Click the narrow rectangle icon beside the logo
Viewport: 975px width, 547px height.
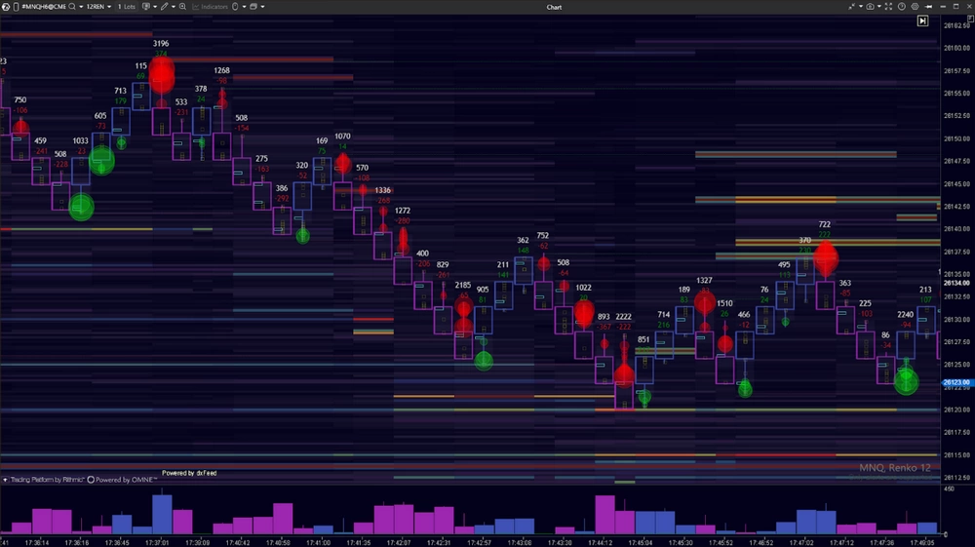(x=16, y=6)
